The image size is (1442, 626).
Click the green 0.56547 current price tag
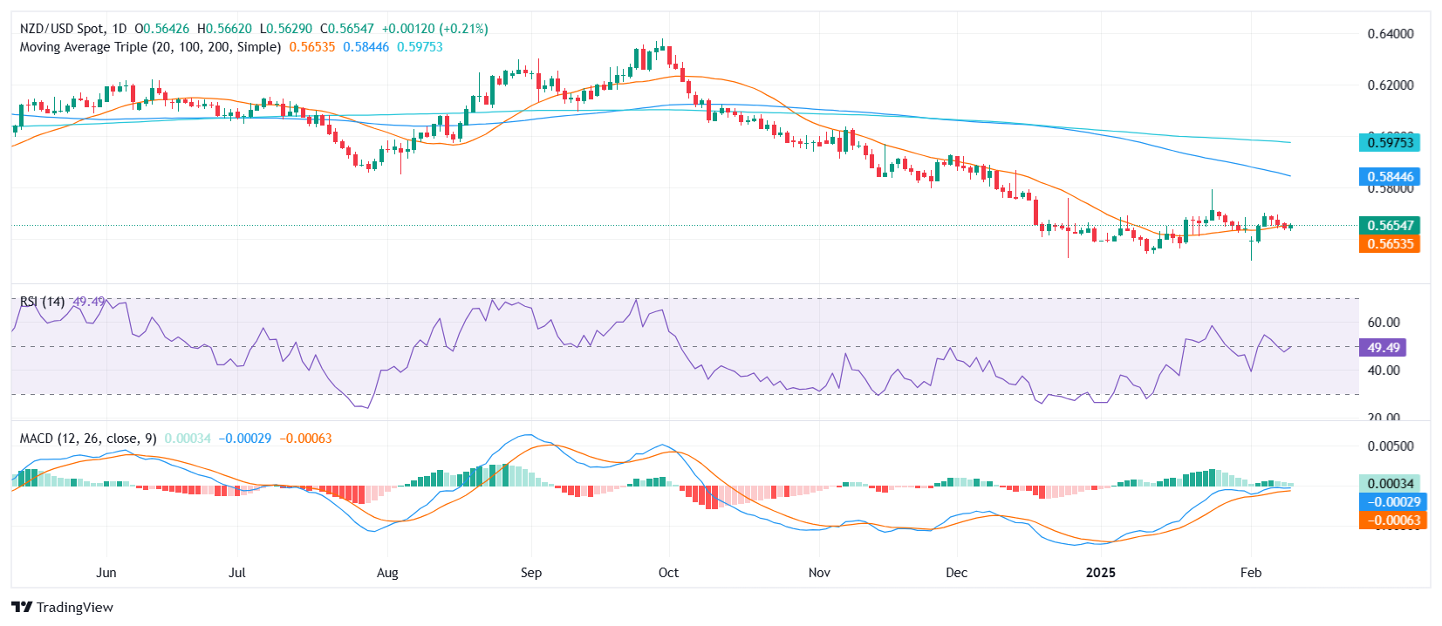point(1390,226)
